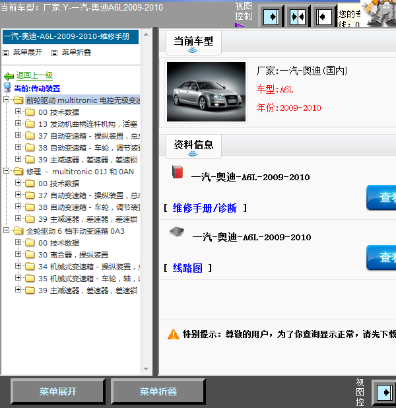Click the 年份:2009-2010 red text
Screen dimensions: 396x408
(288, 108)
